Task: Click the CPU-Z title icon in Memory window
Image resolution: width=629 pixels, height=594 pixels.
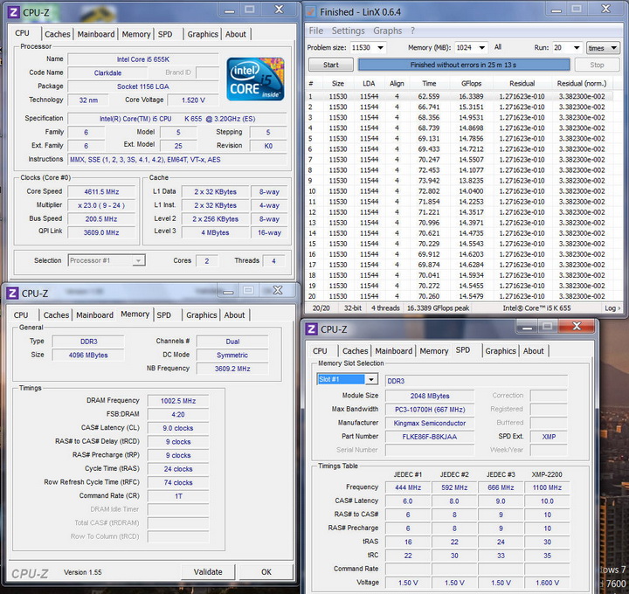Action: (12, 294)
